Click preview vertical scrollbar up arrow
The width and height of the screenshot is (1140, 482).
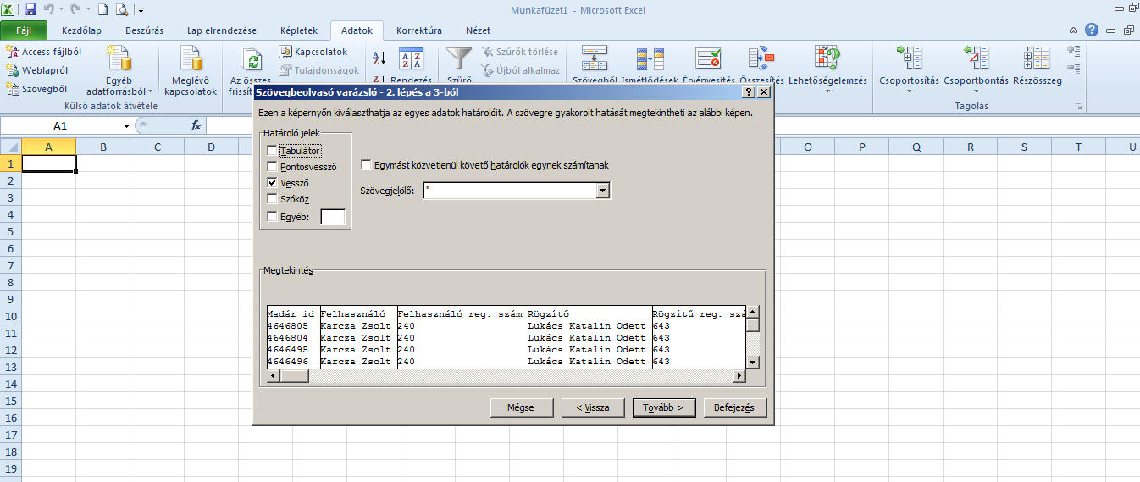(752, 313)
